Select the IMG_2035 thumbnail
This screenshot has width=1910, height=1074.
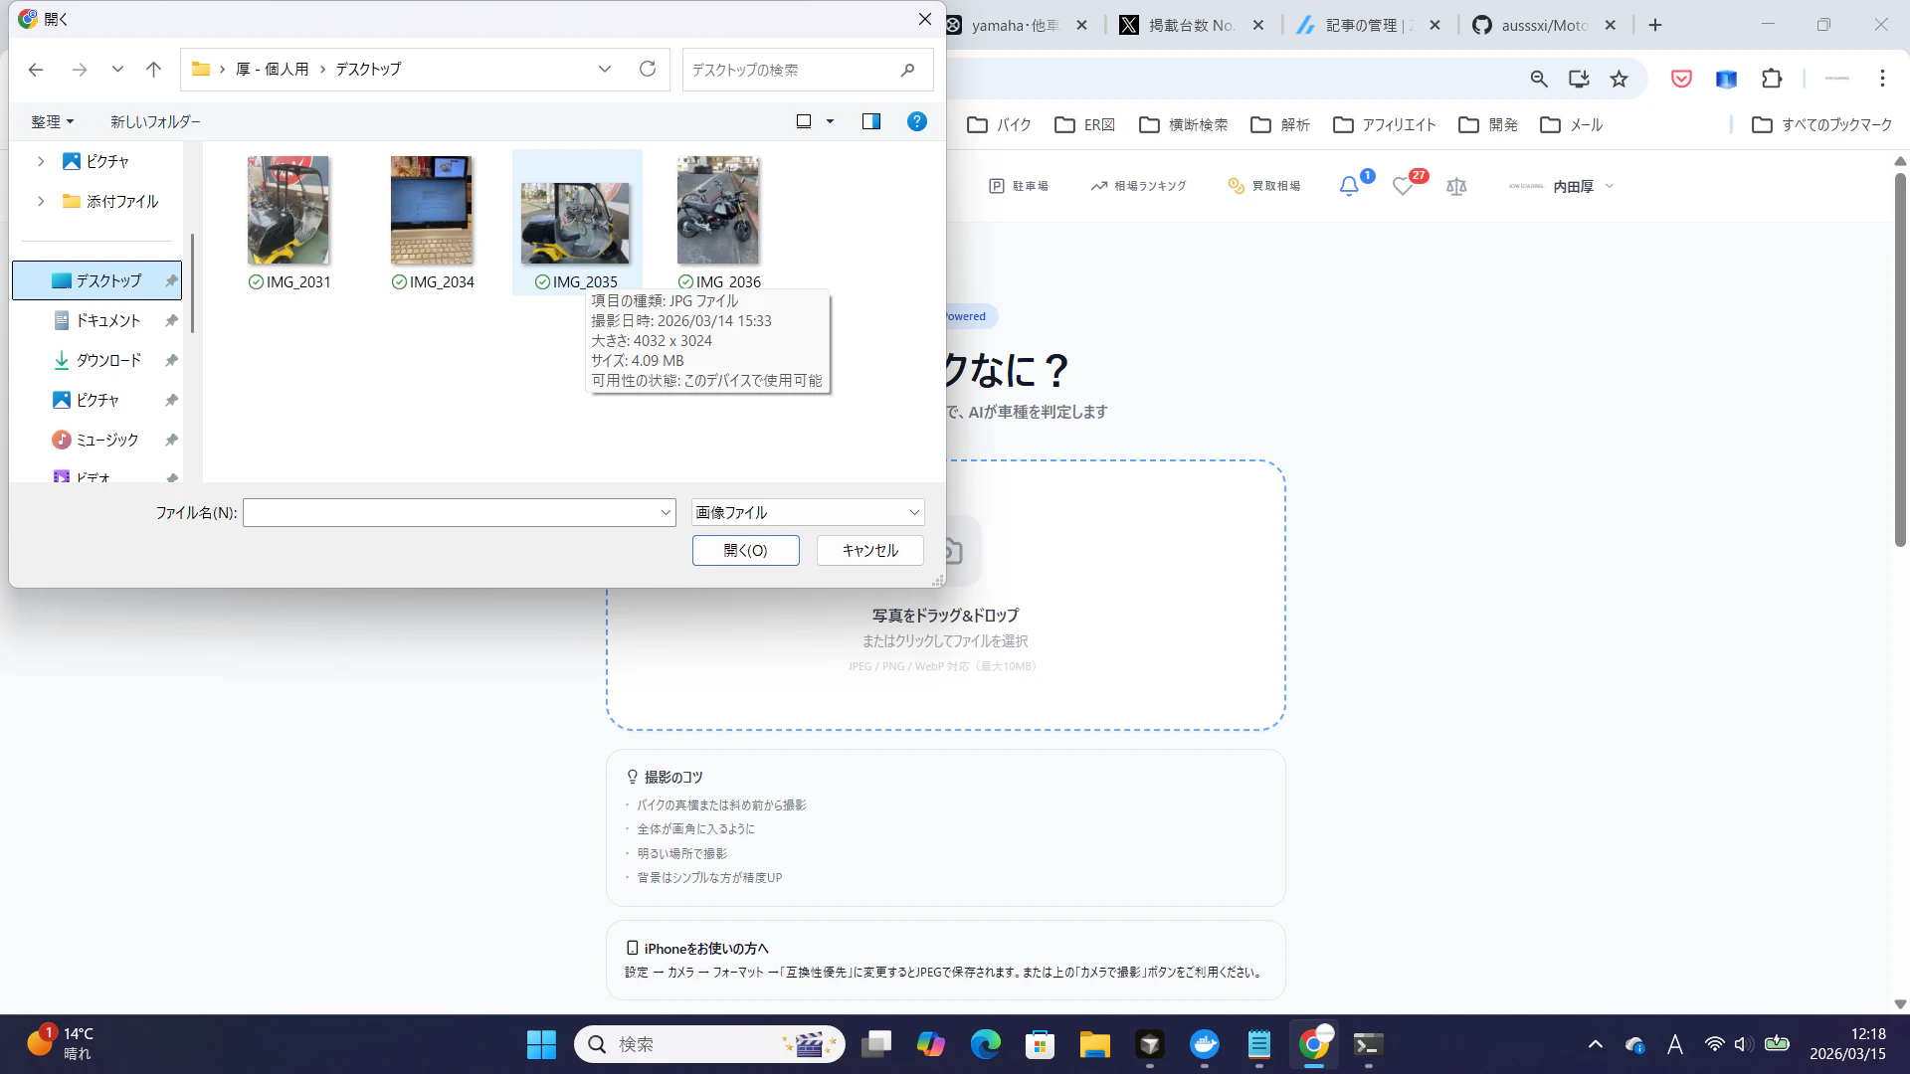click(x=576, y=223)
